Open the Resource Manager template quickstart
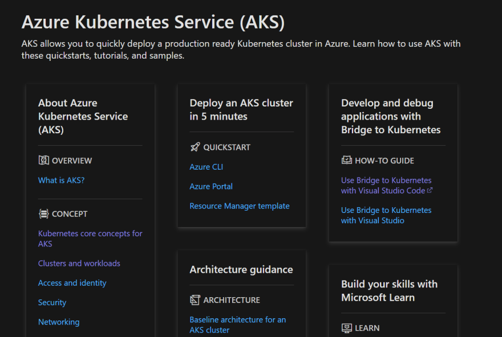This screenshot has width=502, height=337. [x=240, y=206]
